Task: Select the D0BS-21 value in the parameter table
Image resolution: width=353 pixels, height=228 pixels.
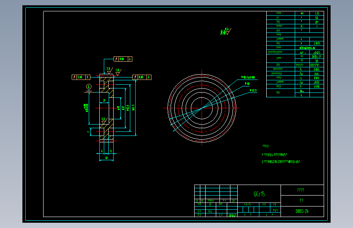Action: tap(316, 56)
